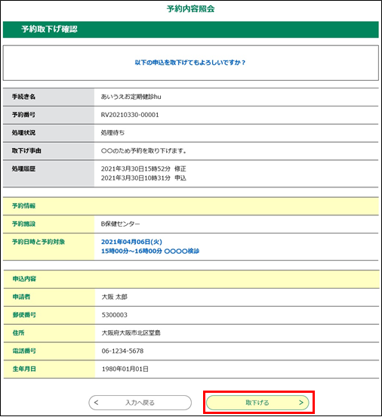The height and width of the screenshot is (417, 382).
Task: Select the withdrawal reason text under 取下げ事由
Action: tap(143, 151)
